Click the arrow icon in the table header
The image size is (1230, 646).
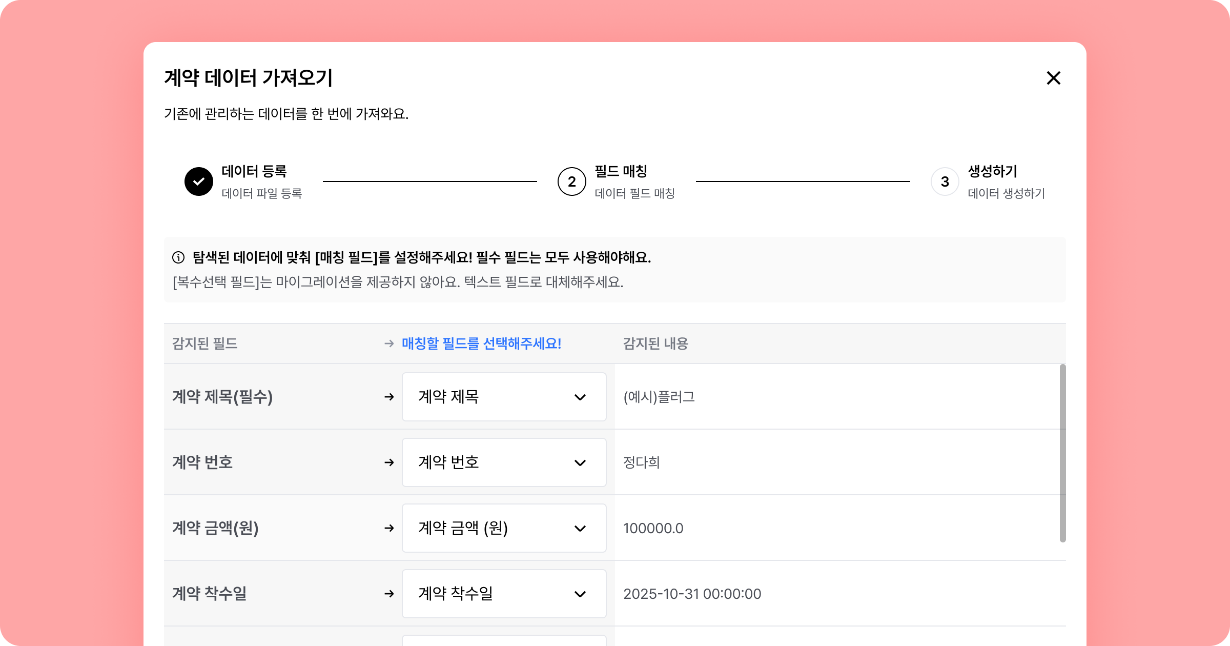tap(389, 344)
